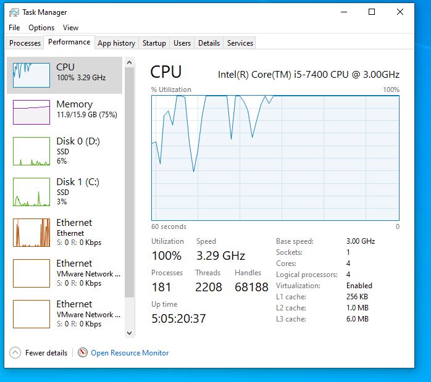The height and width of the screenshot is (382, 431).
Task: Select the second Ethernet VMware adapter icon
Action: (31, 273)
